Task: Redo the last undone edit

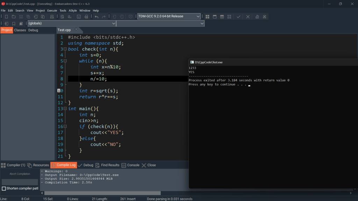Action: [x=103, y=17]
